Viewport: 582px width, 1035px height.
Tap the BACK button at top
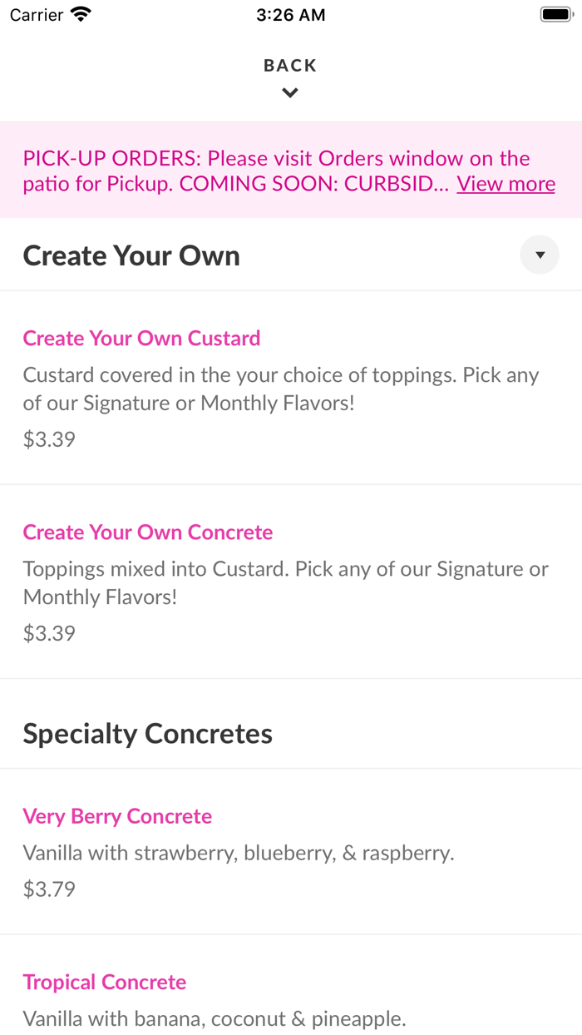290,66
